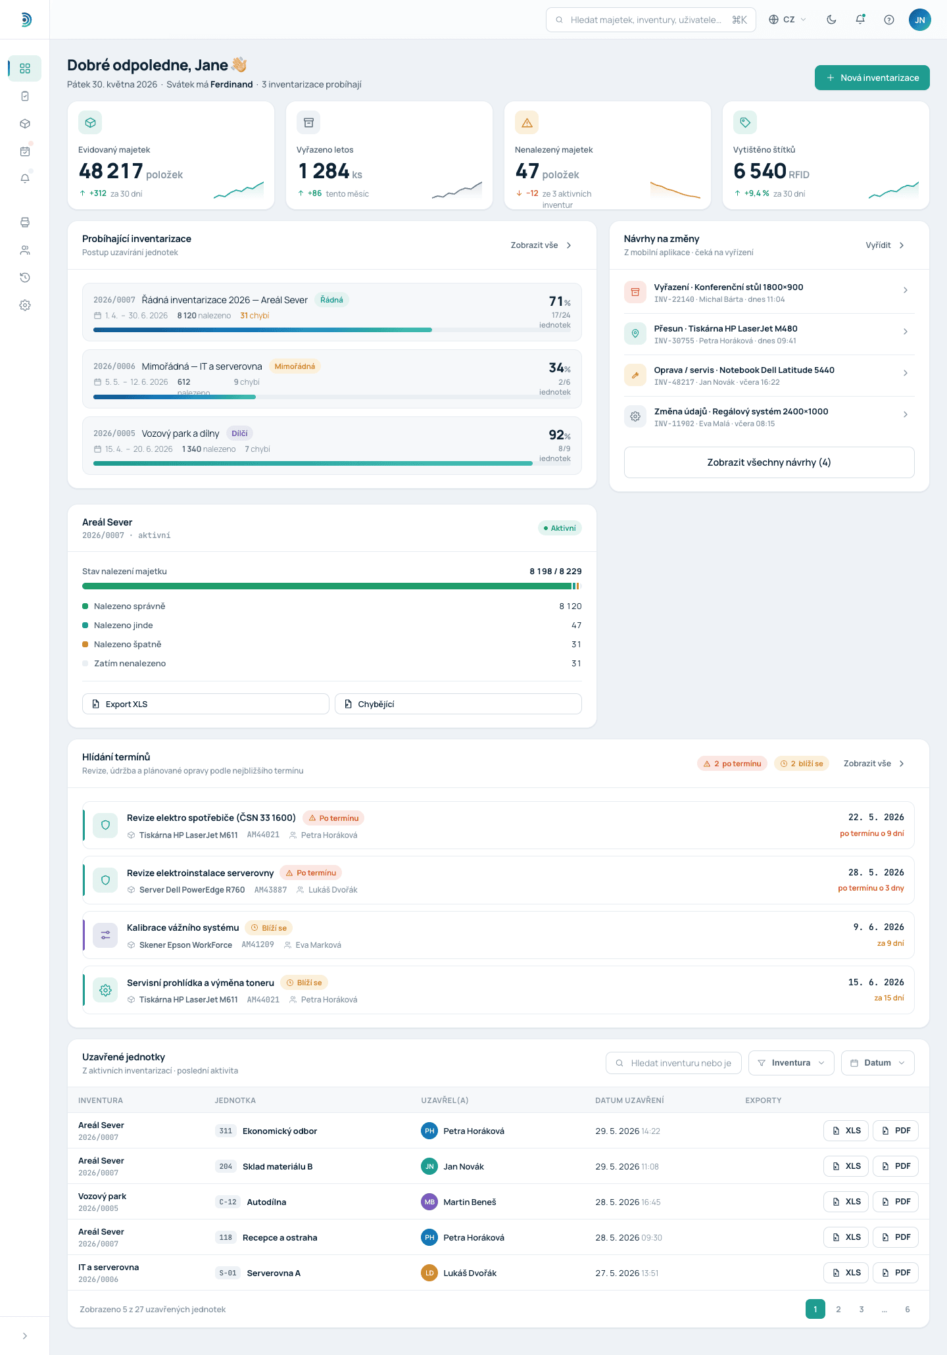
Task: Open the printer labels icon in sidebar
Action: (x=25, y=222)
